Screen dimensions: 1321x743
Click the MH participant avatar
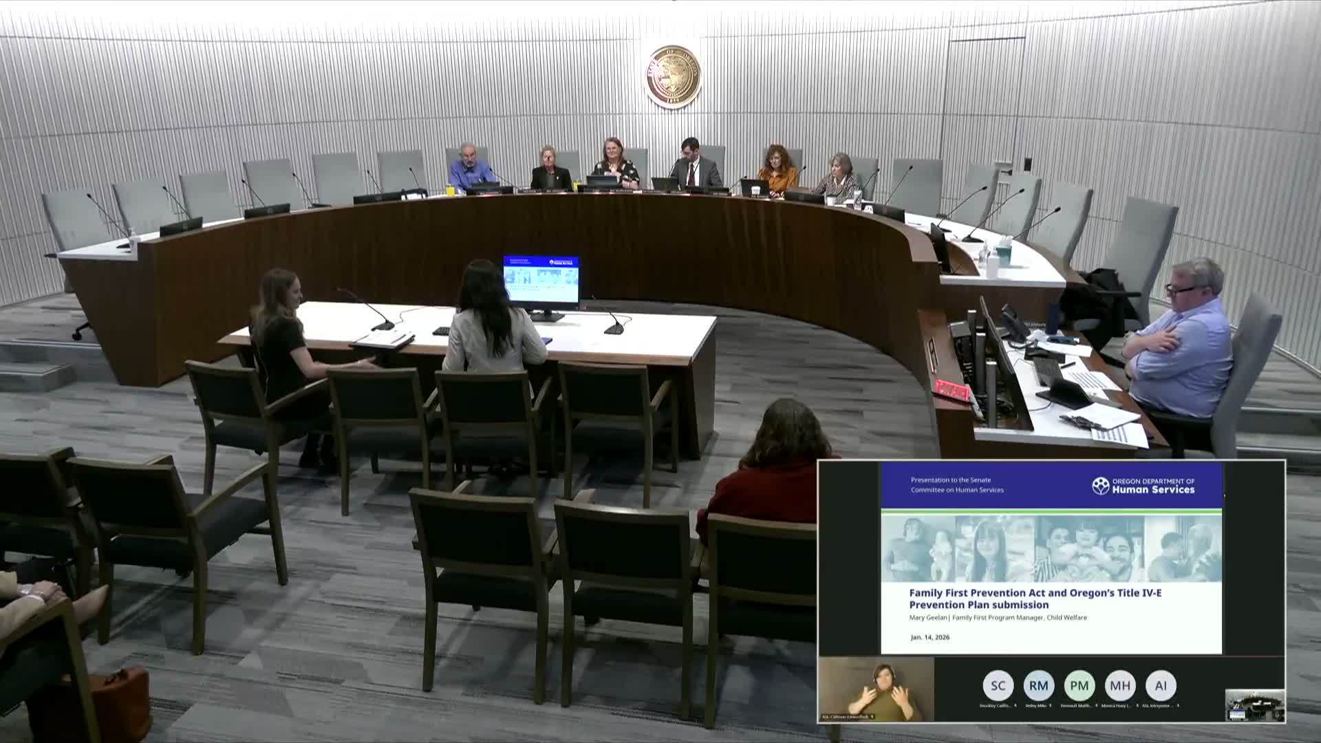1120,685
